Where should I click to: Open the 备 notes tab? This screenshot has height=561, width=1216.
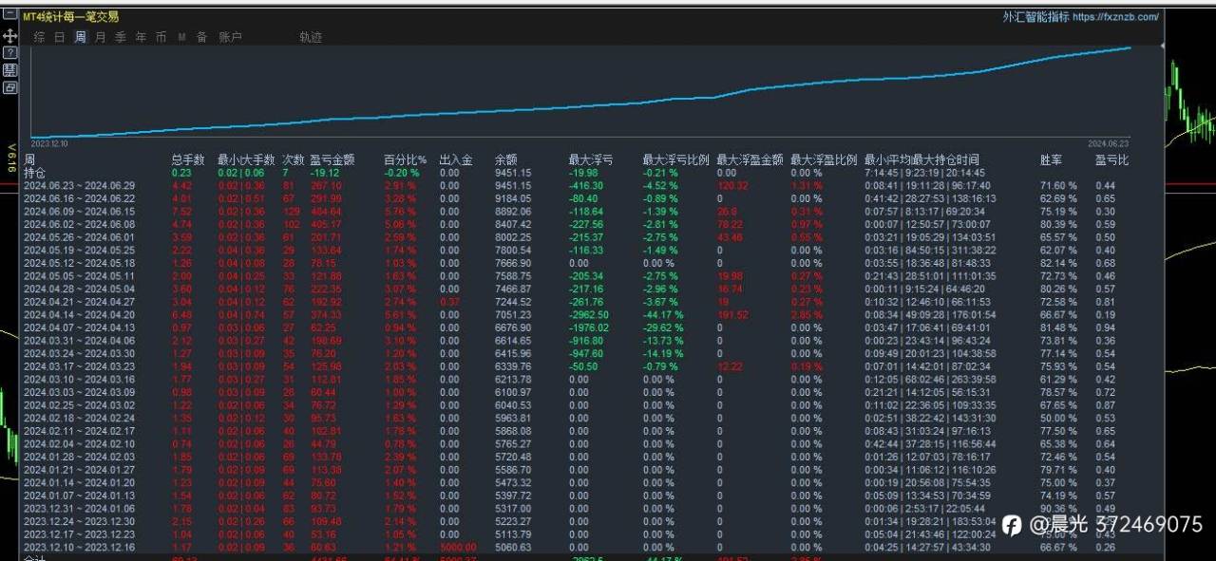201,37
